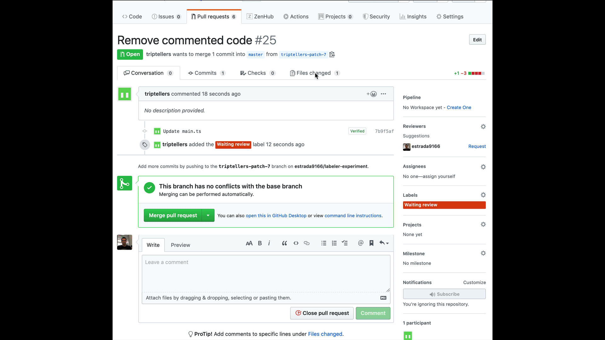Click the master base branch label
The image size is (605, 340).
(256, 54)
